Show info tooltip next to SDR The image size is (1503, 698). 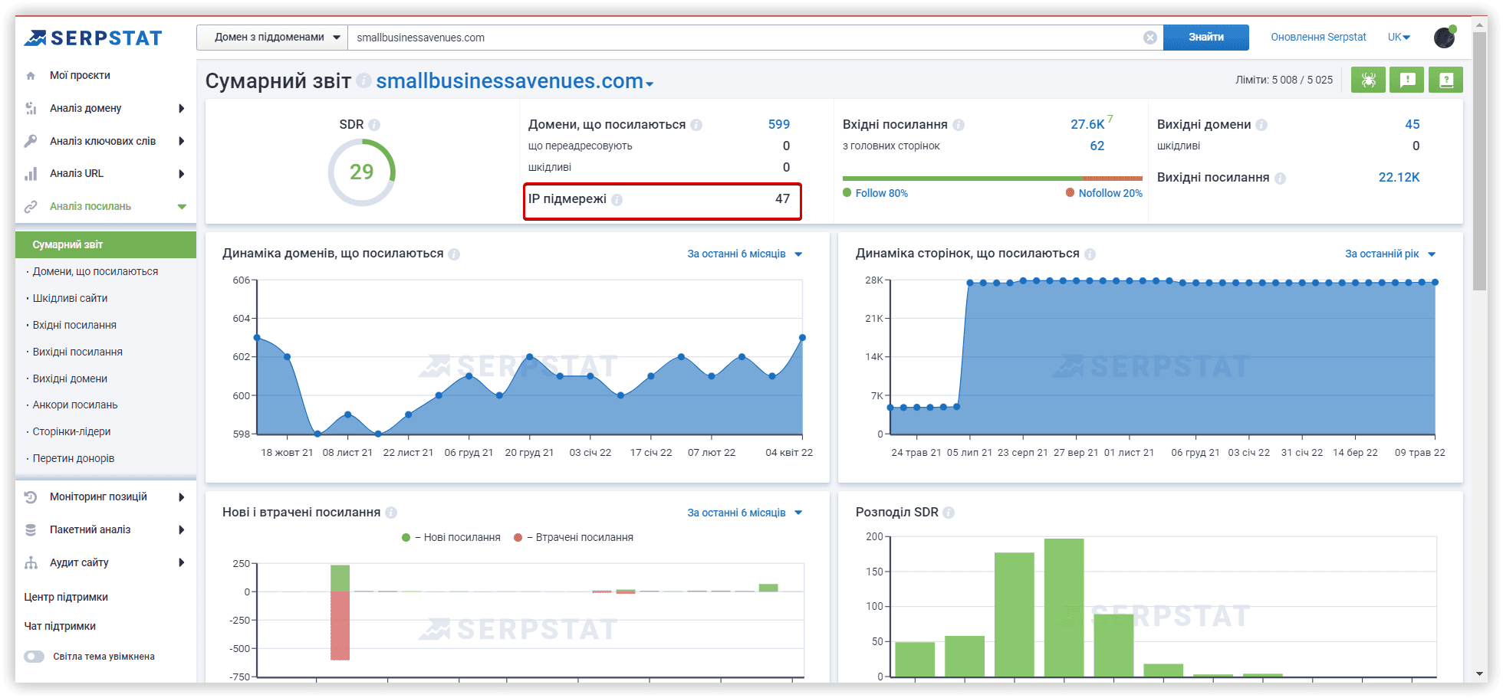(374, 125)
